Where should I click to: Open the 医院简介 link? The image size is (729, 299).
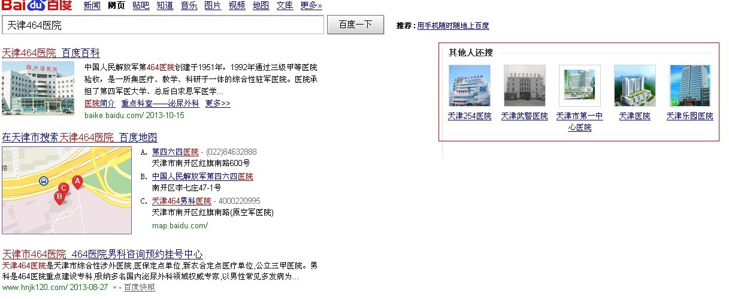pyautogui.click(x=100, y=103)
